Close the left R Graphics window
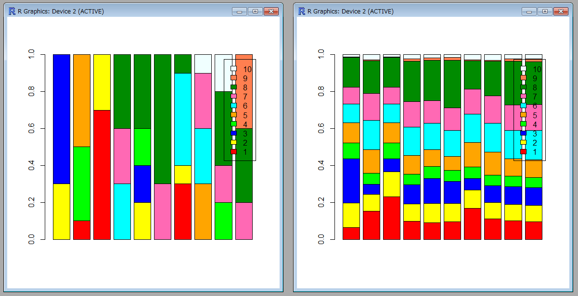The width and height of the screenshot is (578, 296). point(271,11)
